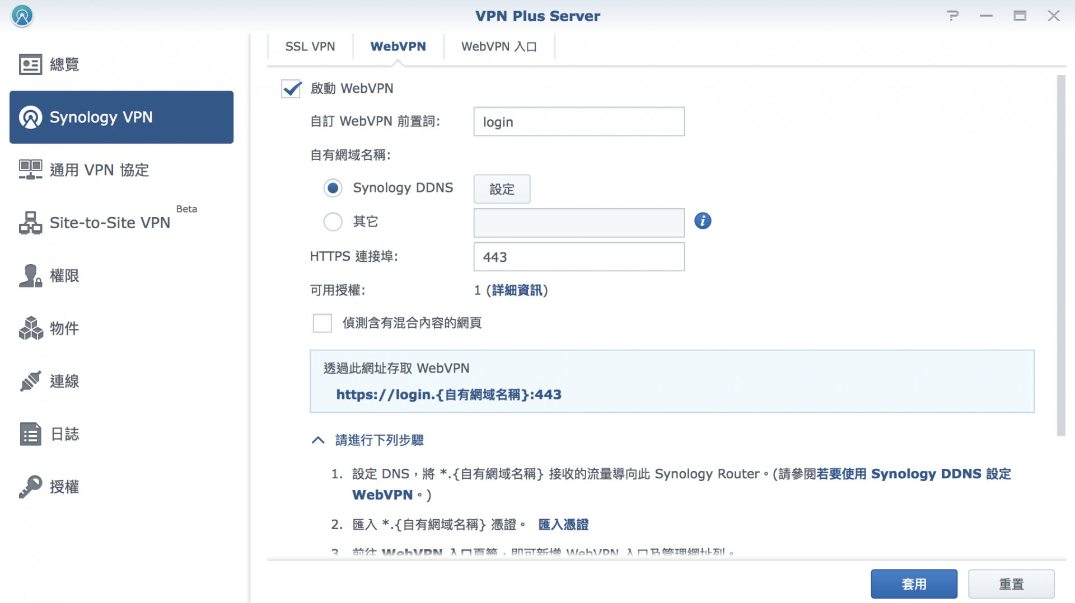1075x603 pixels.
Task: Switch to the SSL VPN tab
Action: [x=310, y=46]
